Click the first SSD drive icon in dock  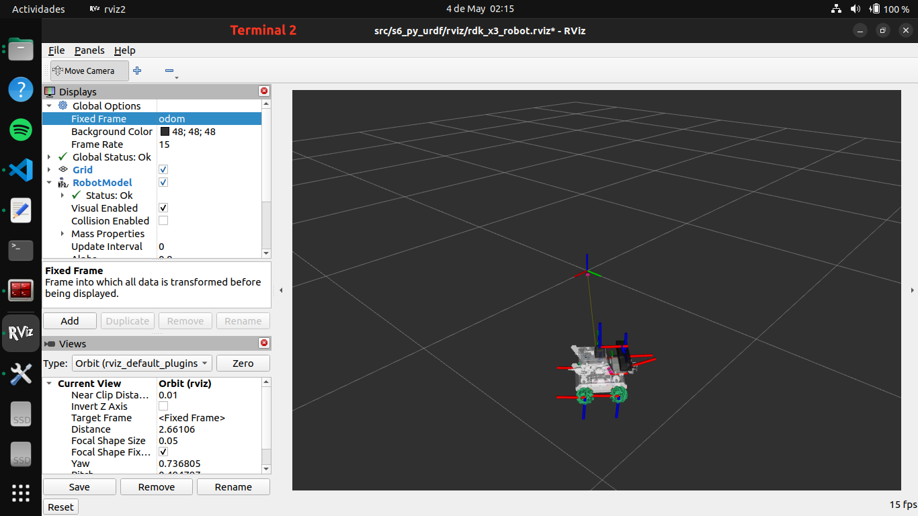(x=22, y=414)
